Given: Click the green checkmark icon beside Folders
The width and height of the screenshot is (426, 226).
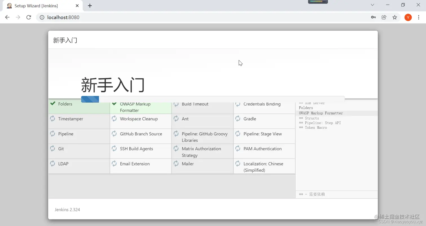Looking at the screenshot, I should point(53,104).
